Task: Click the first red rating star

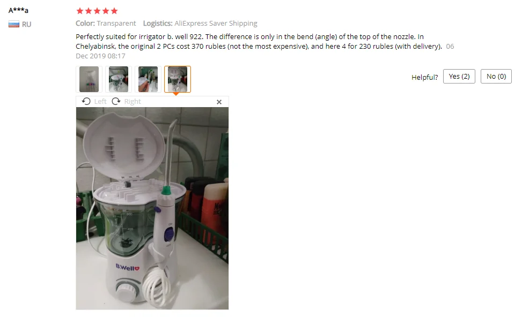Action: point(80,11)
